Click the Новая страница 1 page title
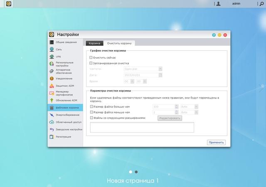This screenshot has height=187, width=266. tap(133, 181)
